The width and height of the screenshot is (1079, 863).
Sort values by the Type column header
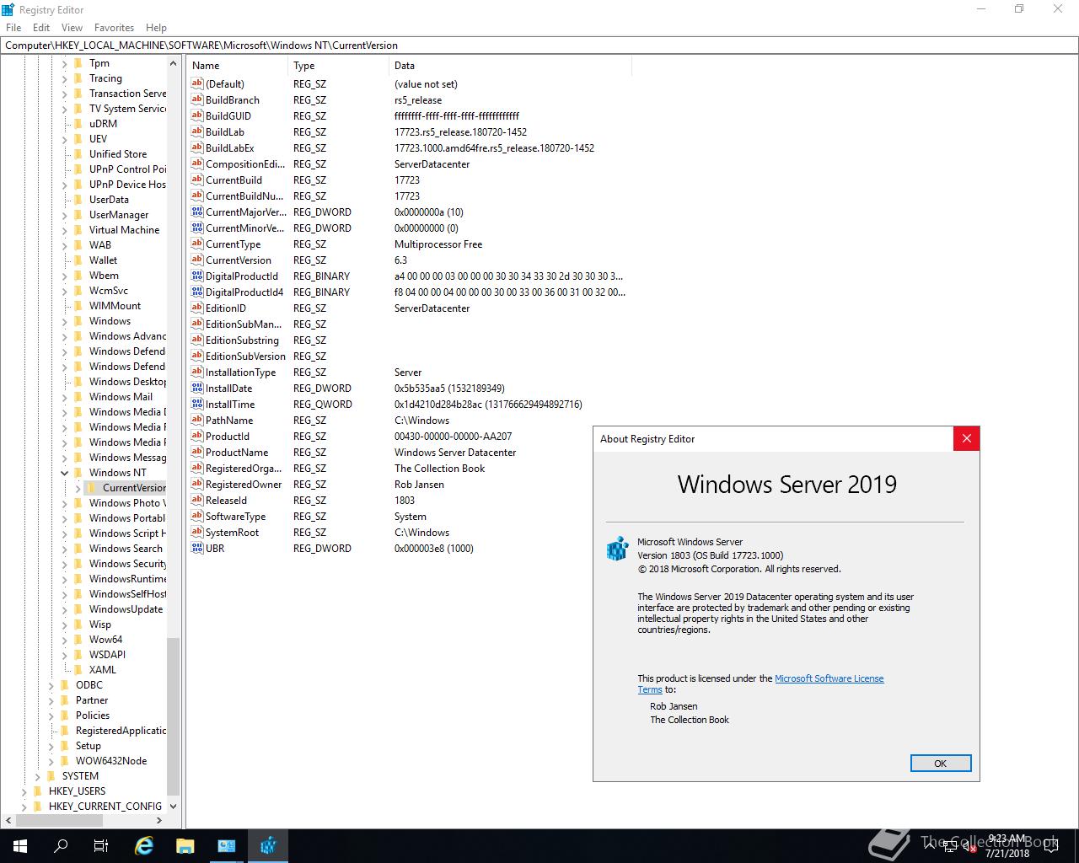point(338,65)
